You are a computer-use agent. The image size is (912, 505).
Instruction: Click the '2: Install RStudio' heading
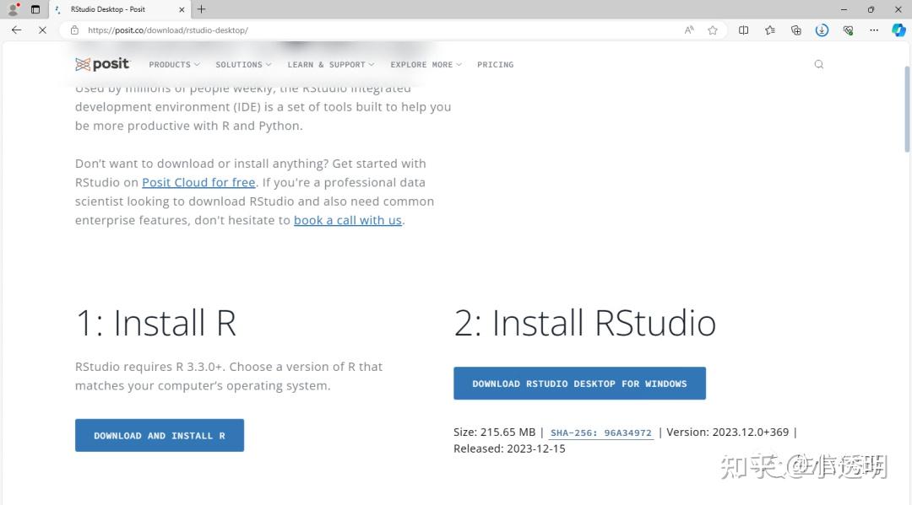584,323
